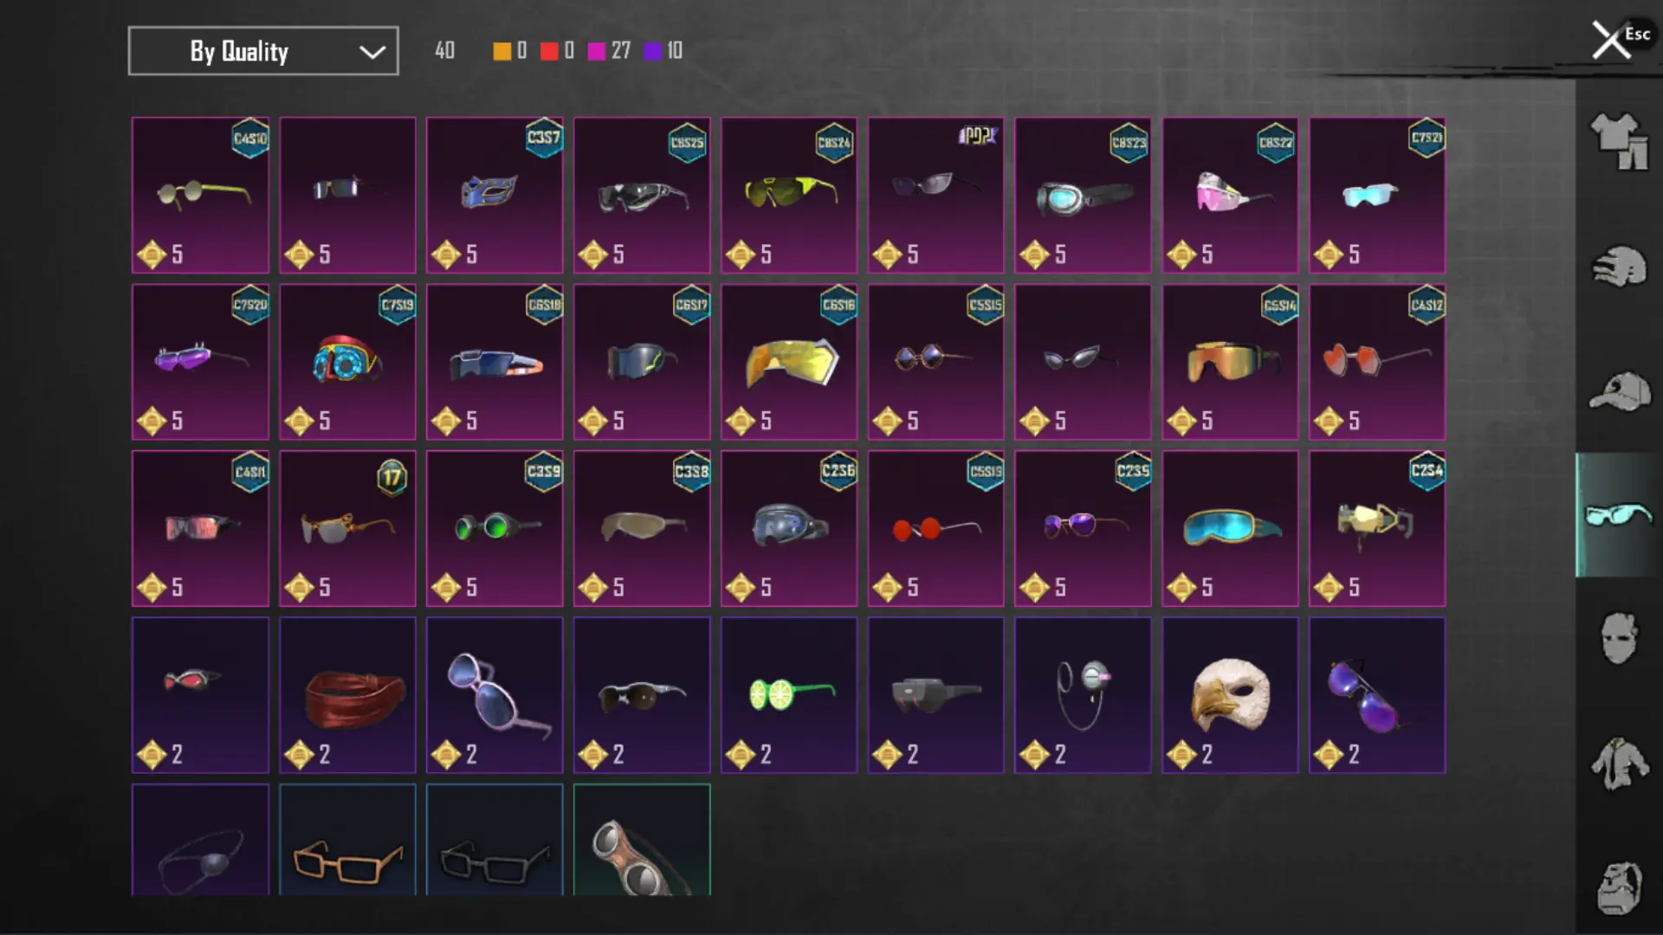Select the glasses category tab
The image size is (1663, 935).
tap(1619, 514)
